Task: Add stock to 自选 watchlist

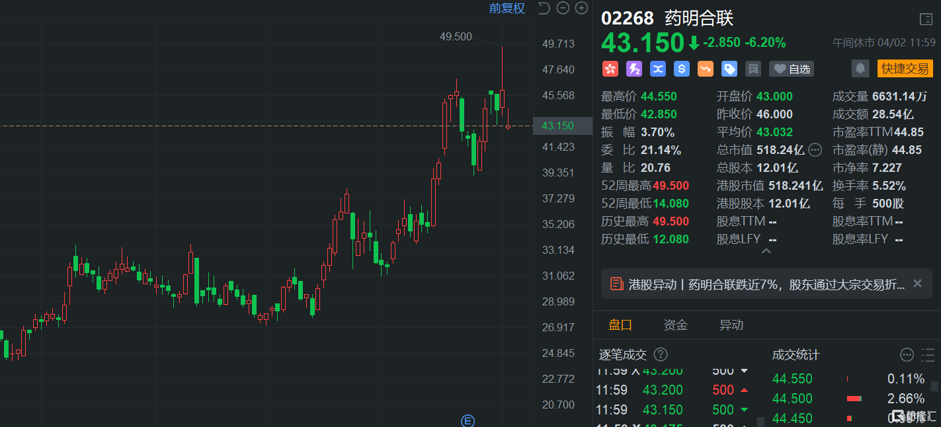Action: pyautogui.click(x=792, y=69)
